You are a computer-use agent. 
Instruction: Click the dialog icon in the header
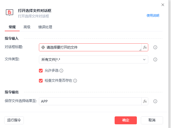click(10, 12)
